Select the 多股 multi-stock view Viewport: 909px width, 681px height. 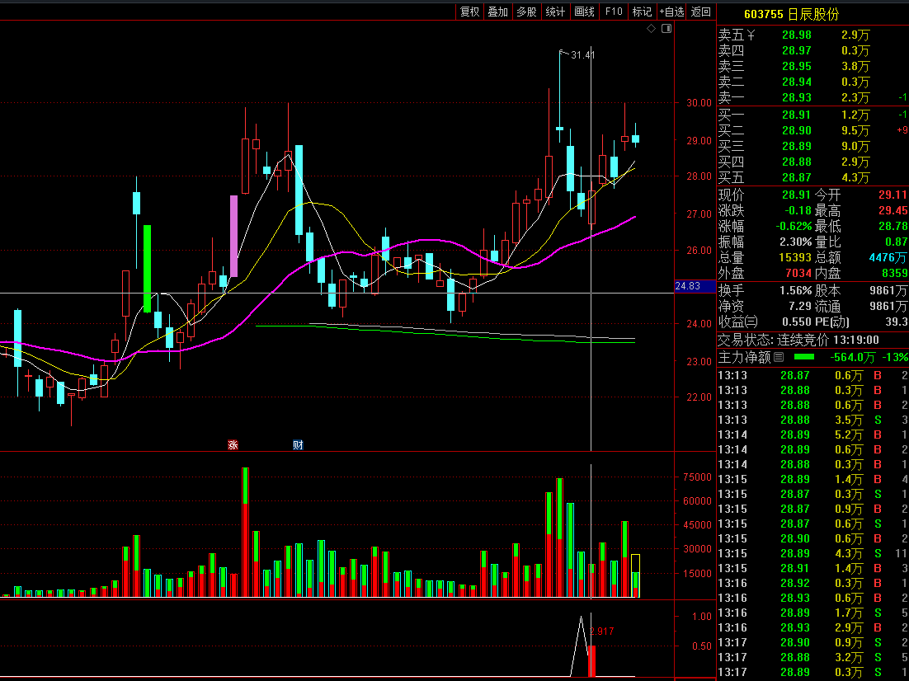526,12
